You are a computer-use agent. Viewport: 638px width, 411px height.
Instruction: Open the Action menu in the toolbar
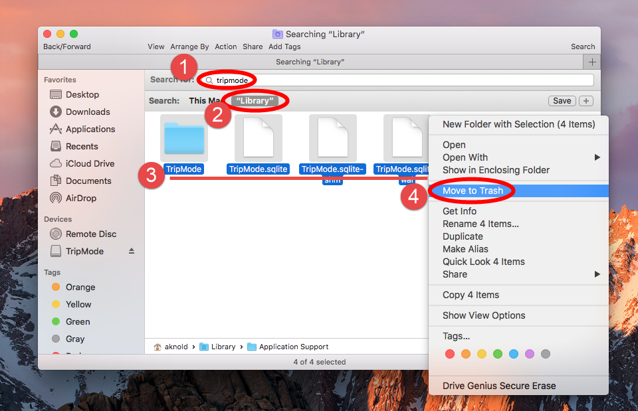click(226, 46)
